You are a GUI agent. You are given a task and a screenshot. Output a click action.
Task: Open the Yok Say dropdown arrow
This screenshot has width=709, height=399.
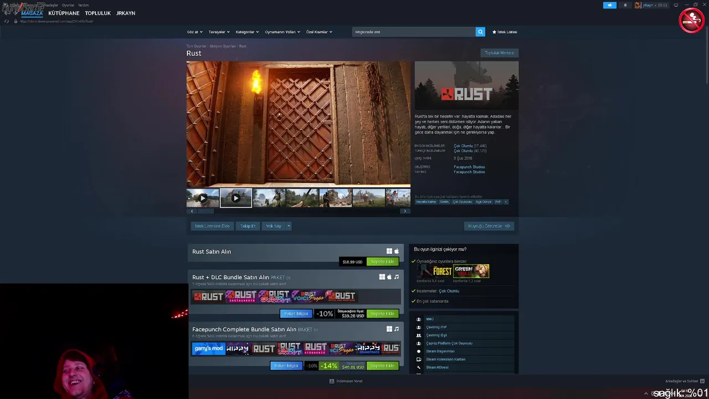(289, 226)
